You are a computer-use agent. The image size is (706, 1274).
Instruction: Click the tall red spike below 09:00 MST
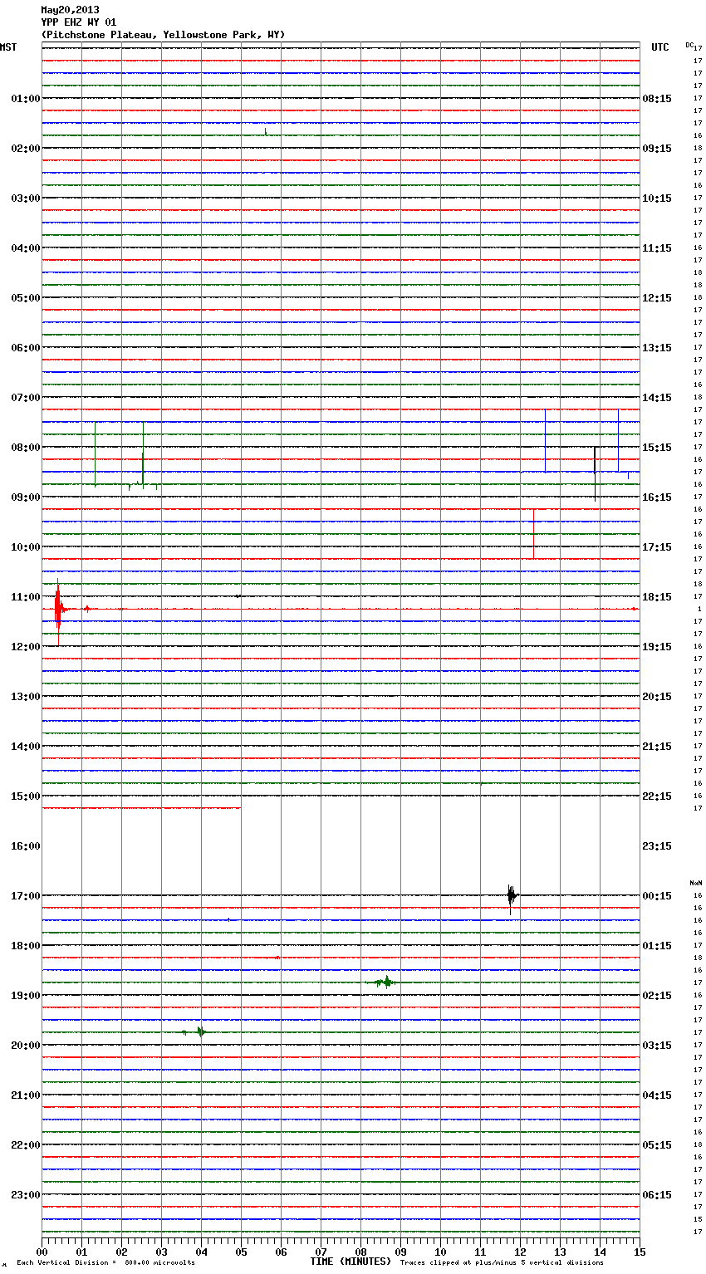pos(533,534)
